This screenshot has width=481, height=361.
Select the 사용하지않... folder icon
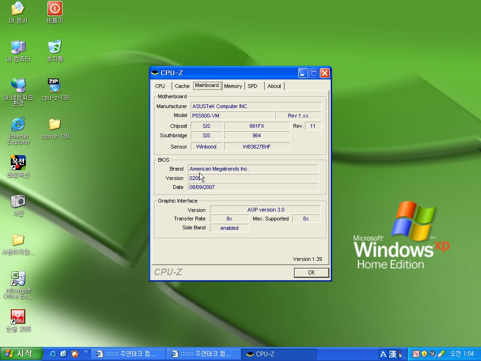point(18,244)
